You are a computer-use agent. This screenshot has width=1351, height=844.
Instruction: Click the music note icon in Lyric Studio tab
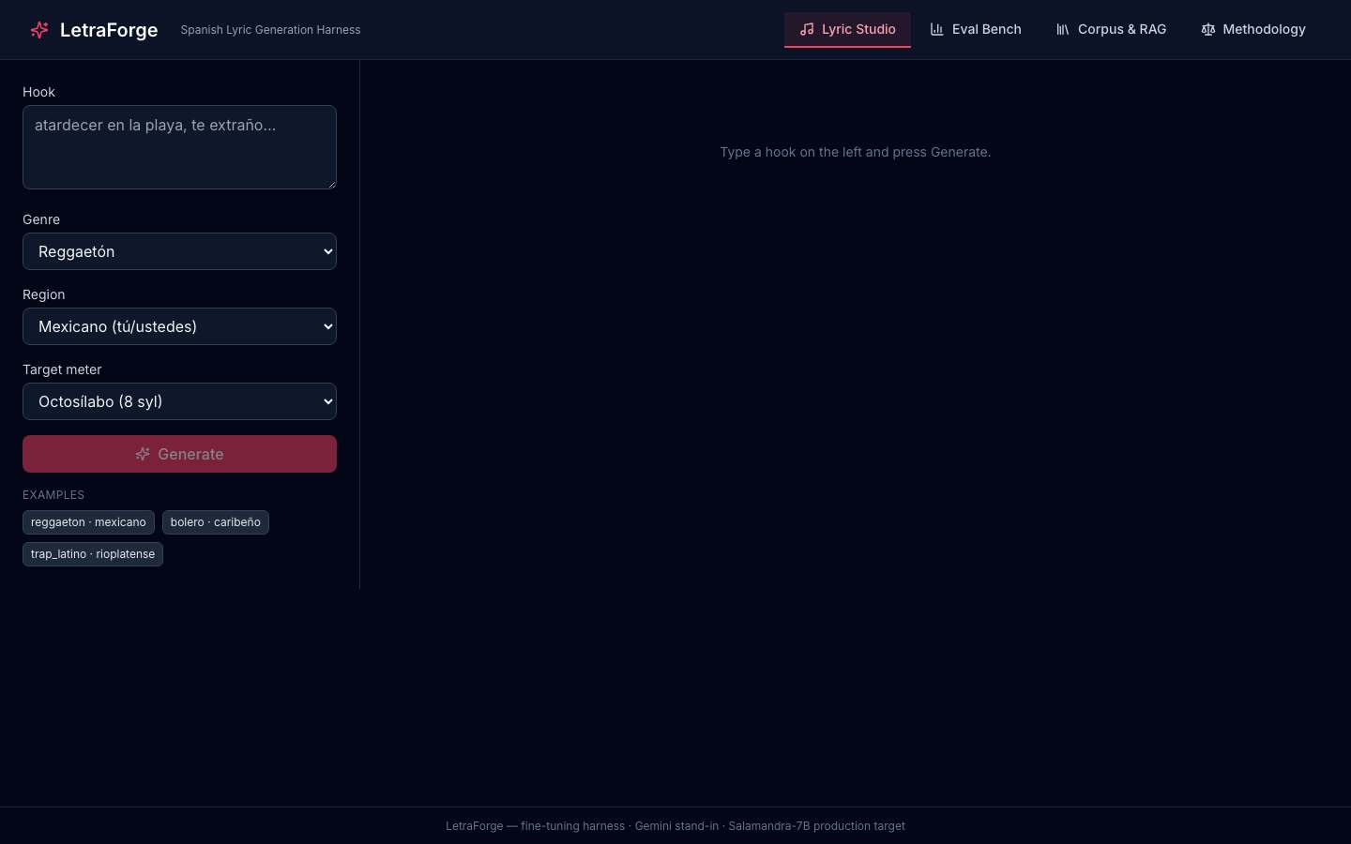[x=807, y=29]
